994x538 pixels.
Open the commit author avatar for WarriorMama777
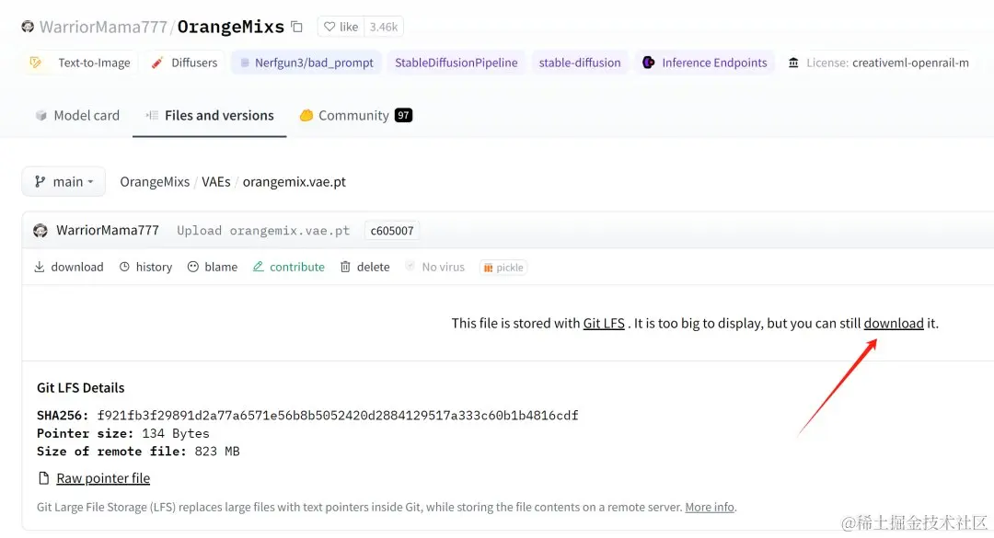tap(40, 231)
